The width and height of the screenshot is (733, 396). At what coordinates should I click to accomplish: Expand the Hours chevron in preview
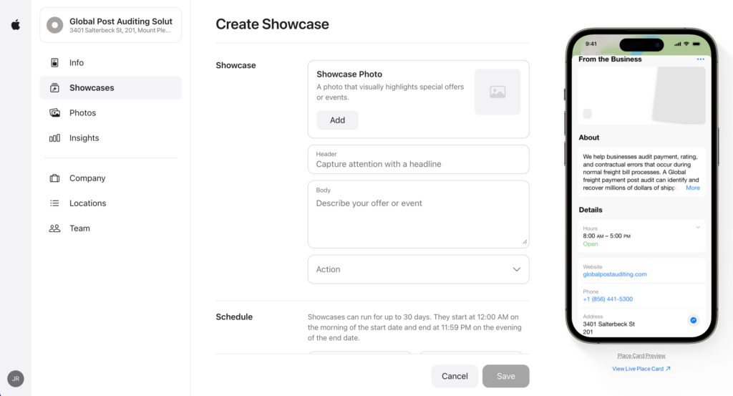tap(698, 228)
